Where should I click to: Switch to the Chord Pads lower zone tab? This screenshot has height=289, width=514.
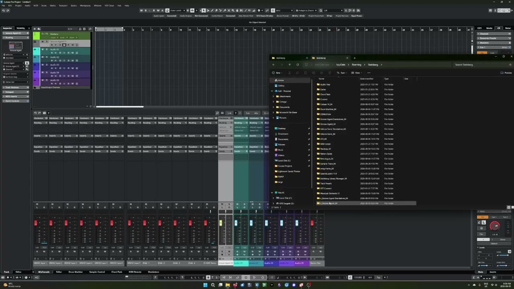point(116,272)
